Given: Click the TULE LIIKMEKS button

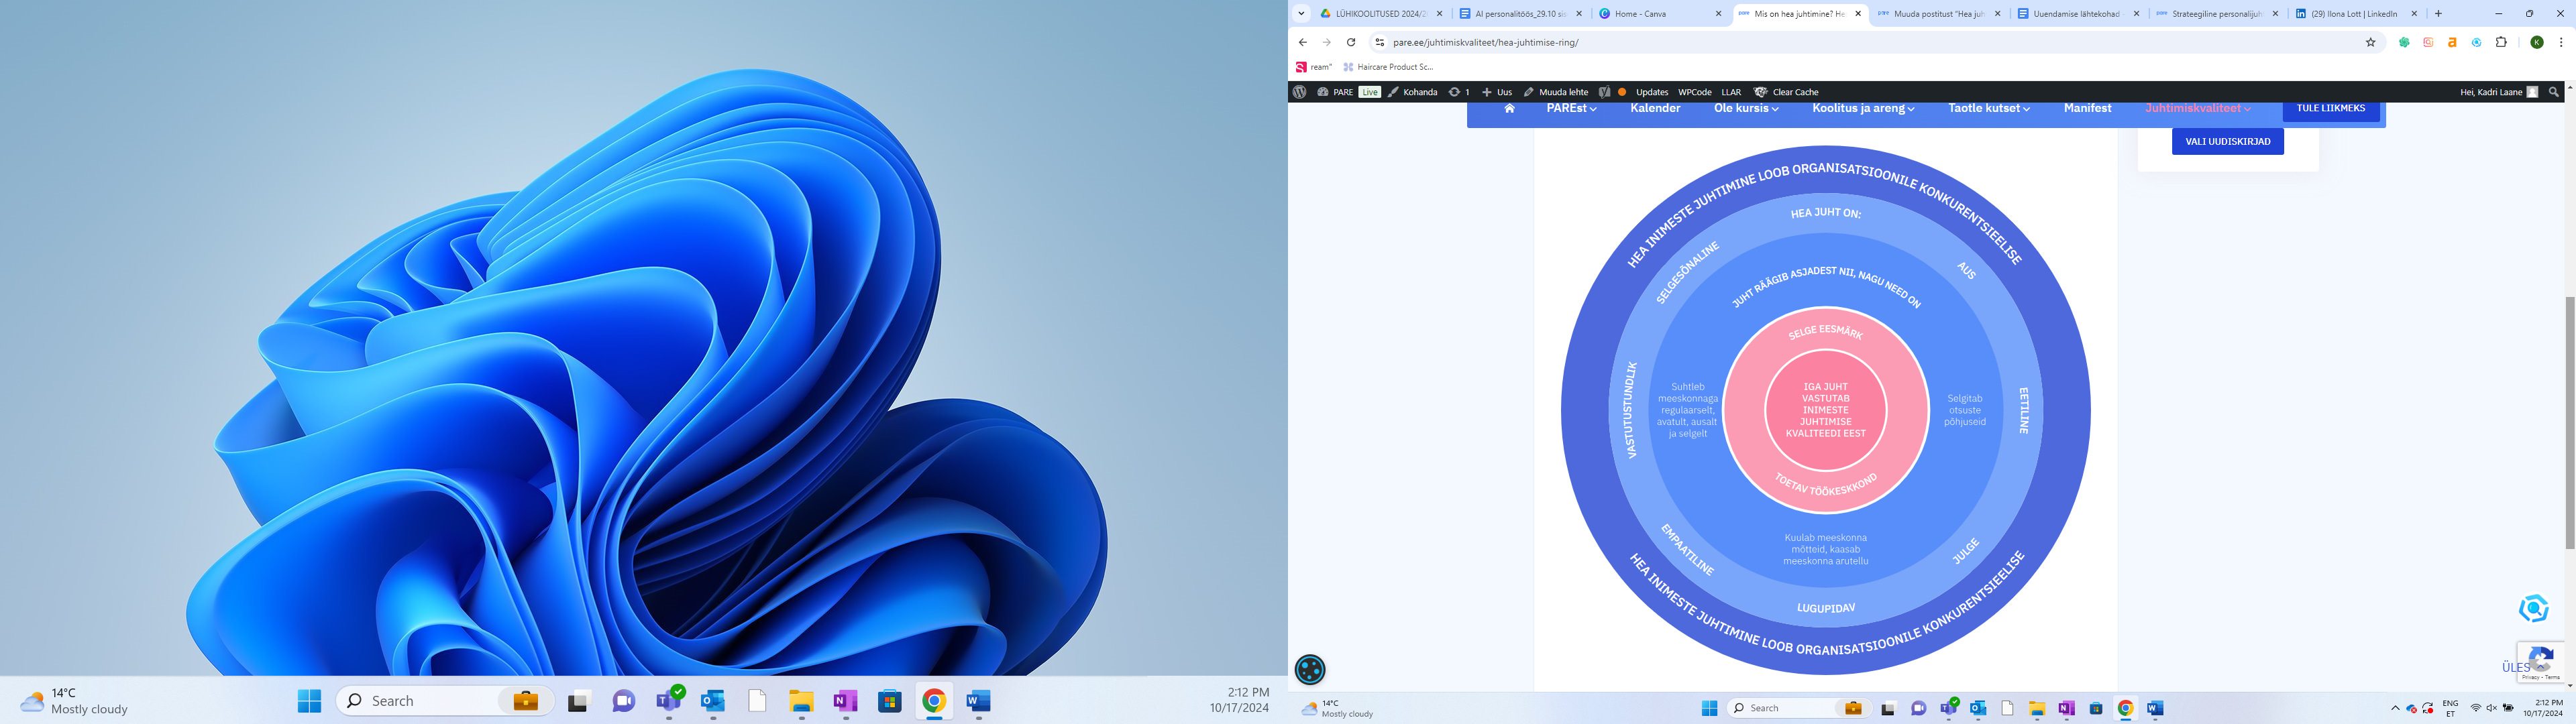Looking at the screenshot, I should click(x=2330, y=108).
